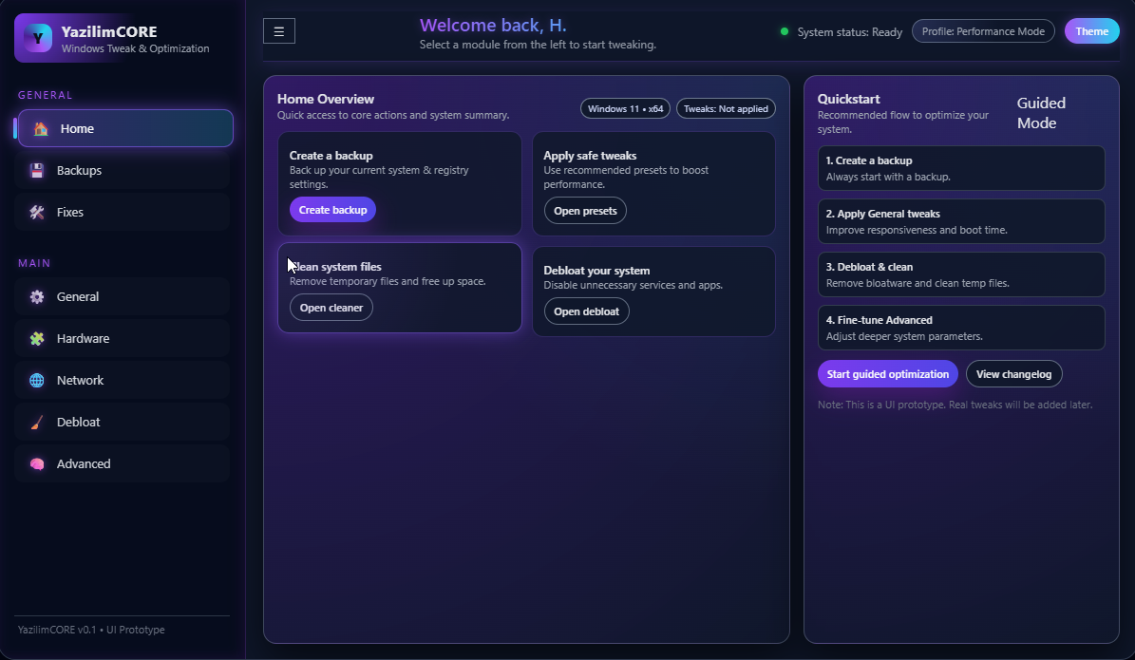Screen dimensions: 1135x660
Task: Open Advanced via the brain icon
Action: 36,463
